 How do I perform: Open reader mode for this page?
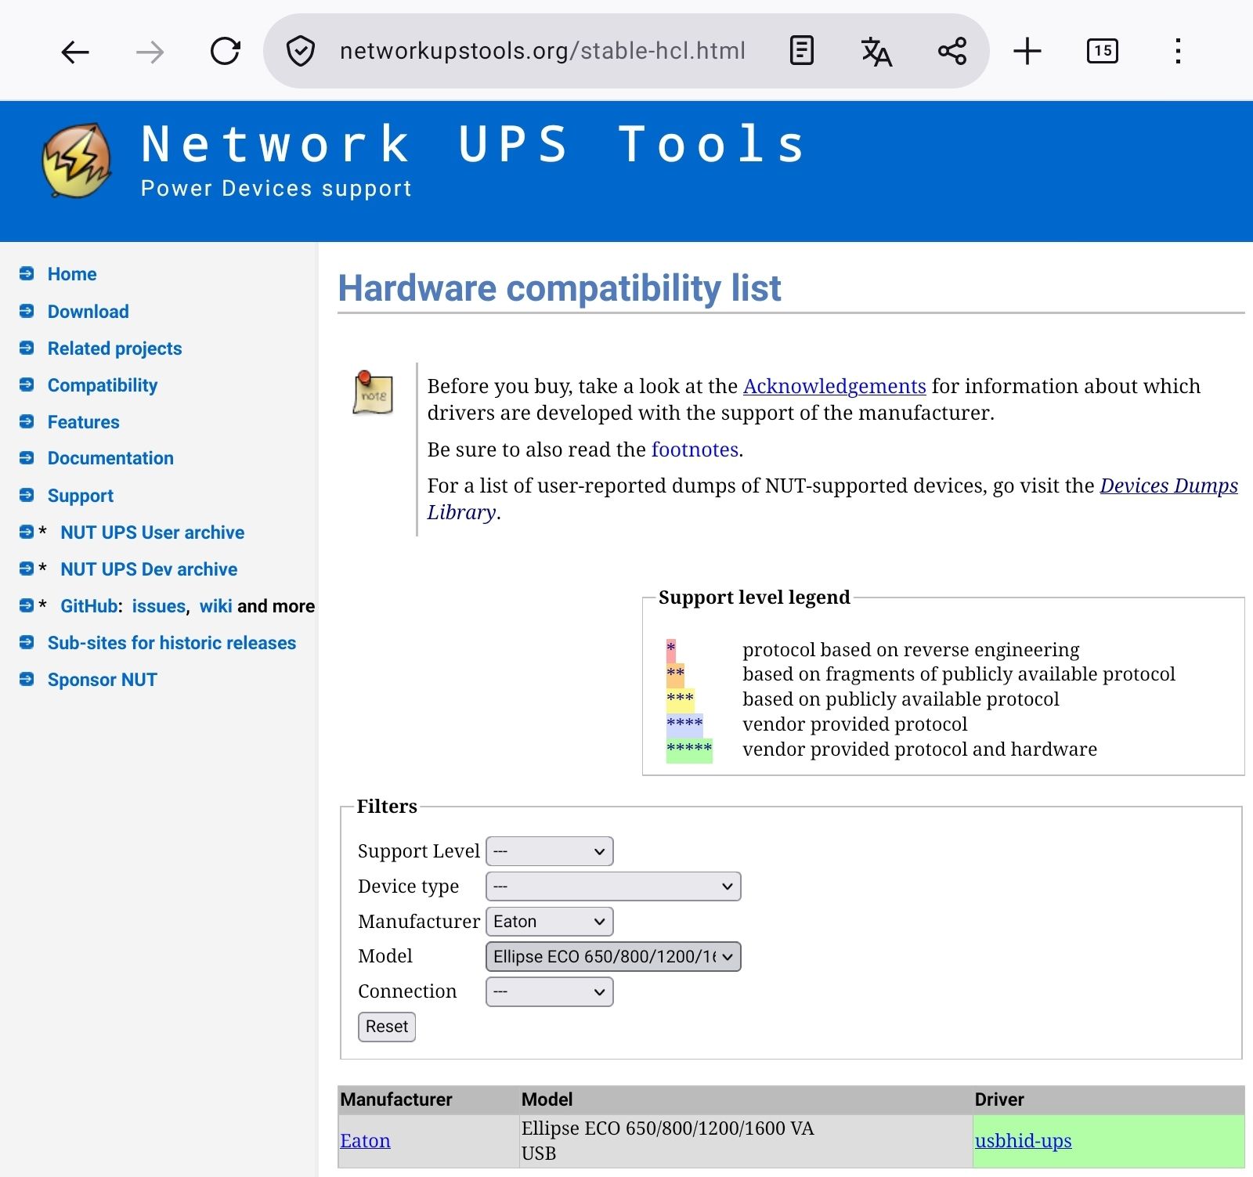[800, 52]
